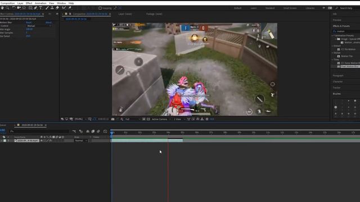Click the Draft 3D icon in timeline
The image size is (360, 202).
click(81, 131)
